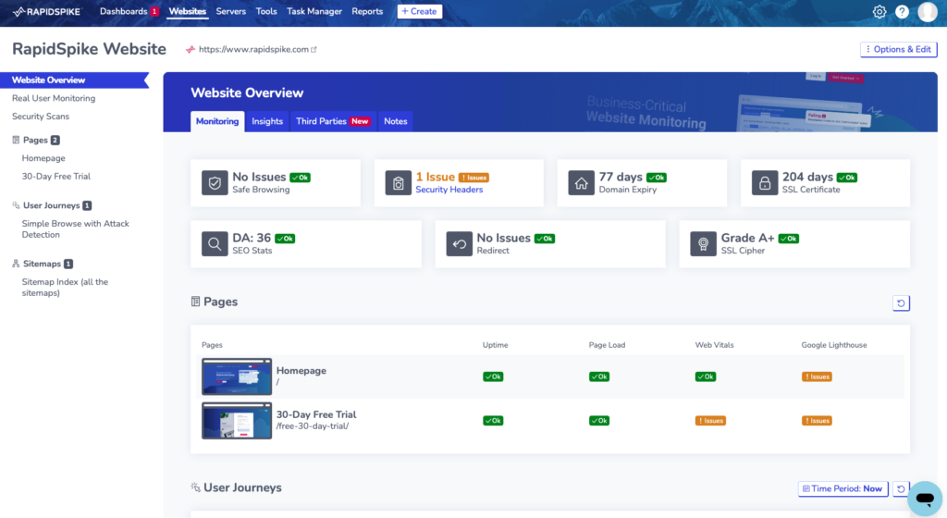The height and width of the screenshot is (518, 947).
Task: Click the Homepage thumbnail in Pages table
Action: [x=237, y=376]
